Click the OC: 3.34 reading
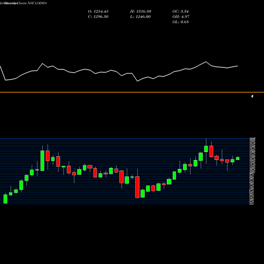264x264 pixels. point(181,12)
